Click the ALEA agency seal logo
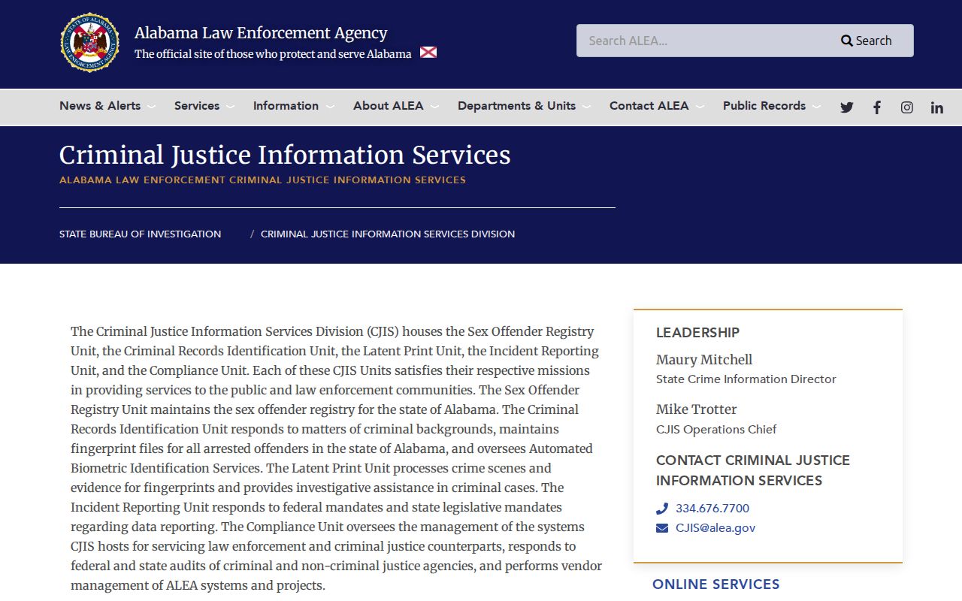The width and height of the screenshot is (962, 601). point(90,43)
